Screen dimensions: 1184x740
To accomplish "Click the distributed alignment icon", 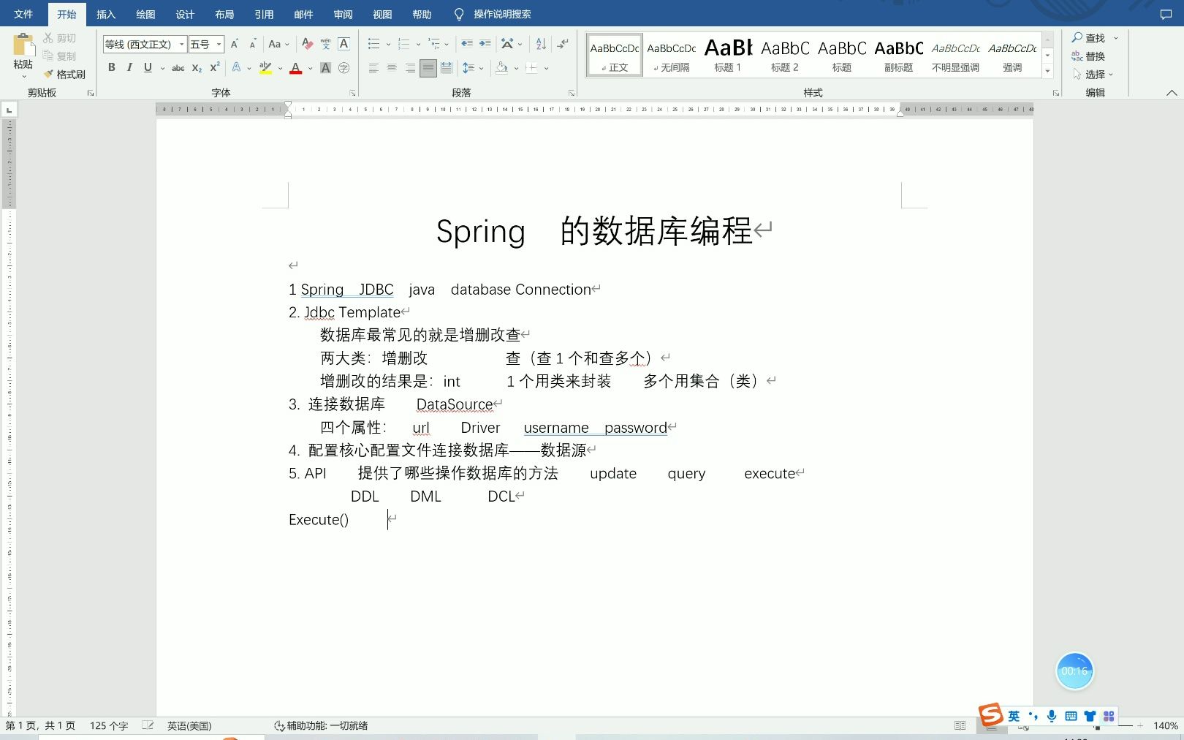I will coord(447,67).
